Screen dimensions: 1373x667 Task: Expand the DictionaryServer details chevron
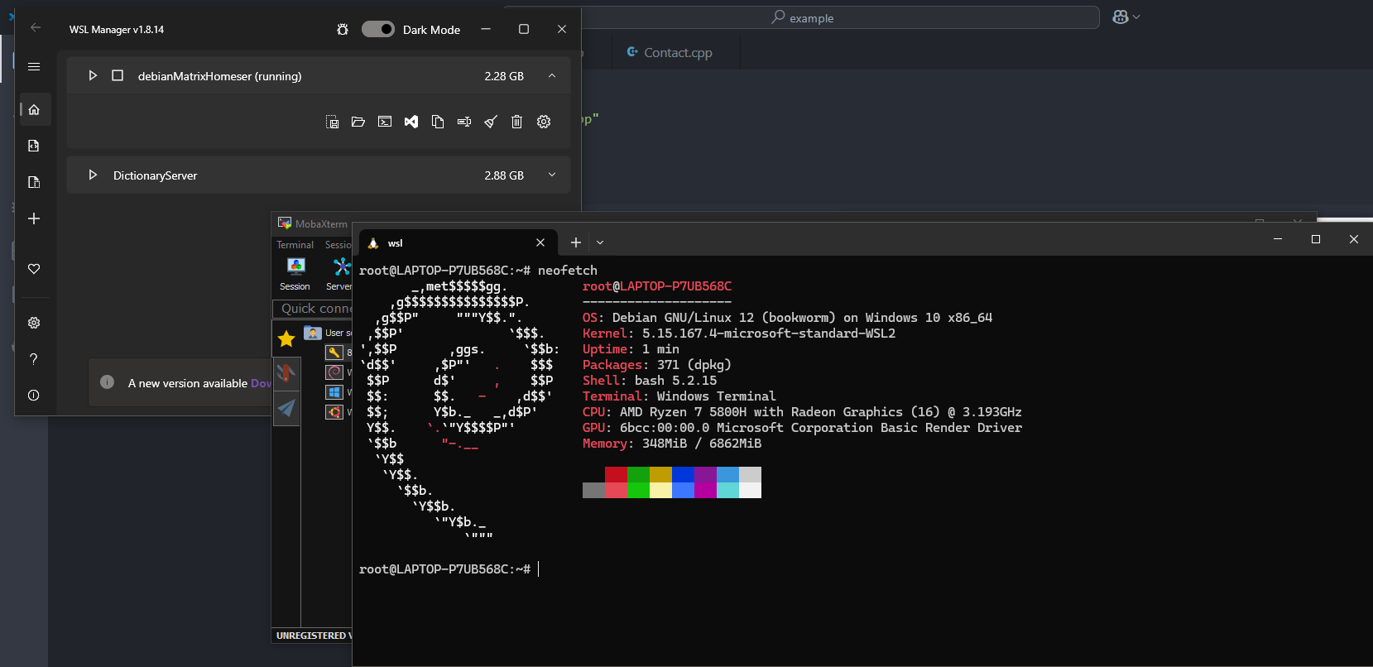552,175
